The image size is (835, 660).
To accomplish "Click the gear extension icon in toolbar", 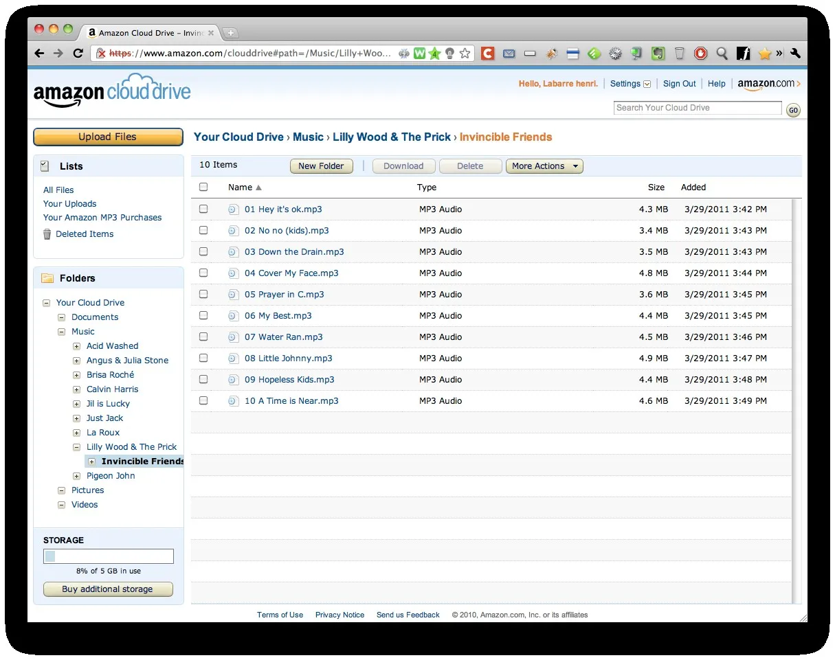I will coord(616,53).
